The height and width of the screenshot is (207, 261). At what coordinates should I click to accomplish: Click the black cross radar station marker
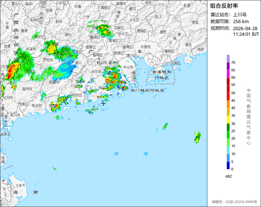click(x=103, y=103)
